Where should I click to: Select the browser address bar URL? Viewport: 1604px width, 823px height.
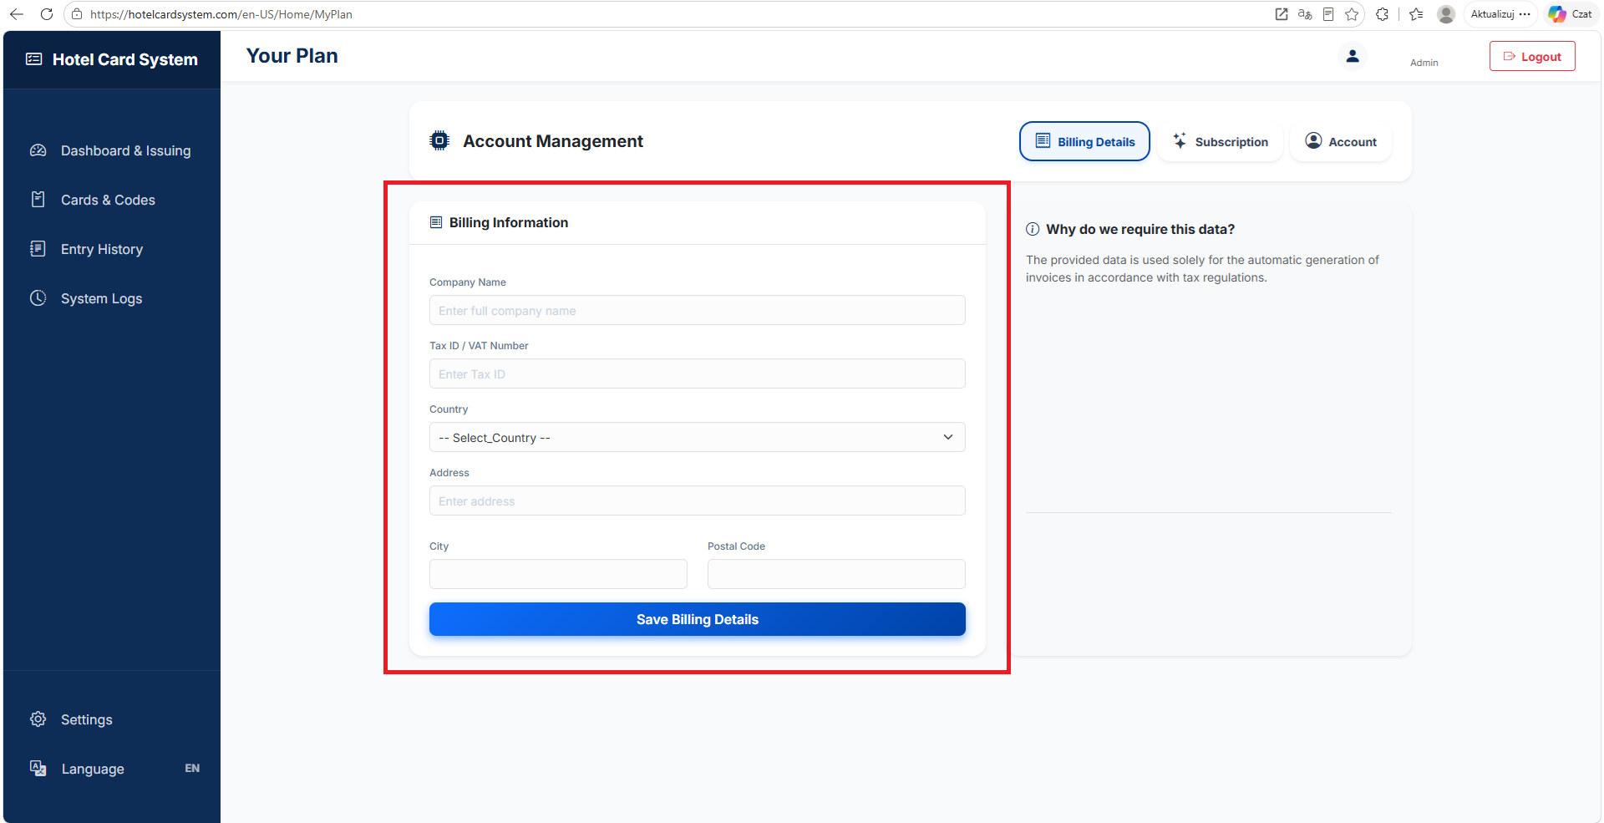coord(221,14)
